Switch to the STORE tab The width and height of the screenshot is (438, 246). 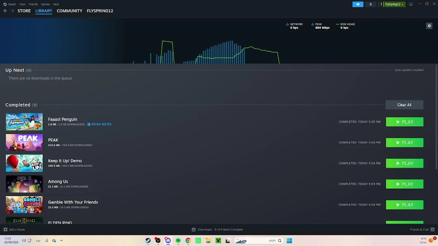pyautogui.click(x=24, y=11)
